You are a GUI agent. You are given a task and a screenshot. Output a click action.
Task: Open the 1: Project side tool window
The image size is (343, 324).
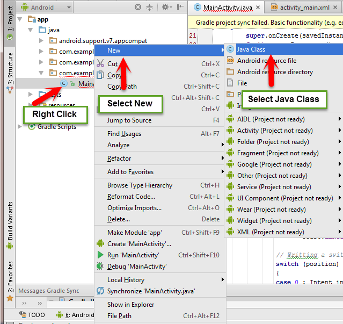coord(10,23)
